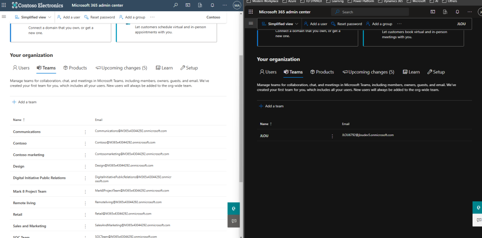Open the Sales and Marketing team
The width and height of the screenshot is (482, 238).
pyautogui.click(x=30, y=226)
